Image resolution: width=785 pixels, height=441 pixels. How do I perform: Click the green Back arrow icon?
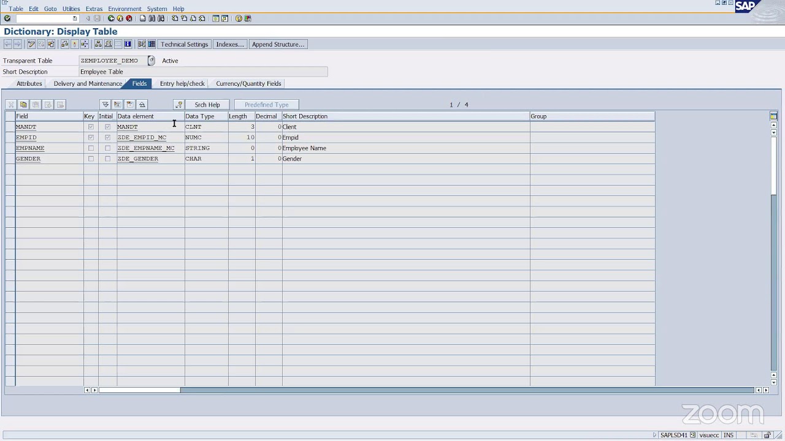[111, 18]
